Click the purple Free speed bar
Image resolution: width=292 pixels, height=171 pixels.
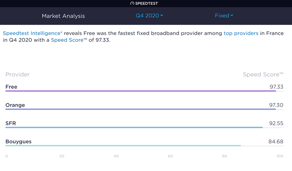pos(141,91)
